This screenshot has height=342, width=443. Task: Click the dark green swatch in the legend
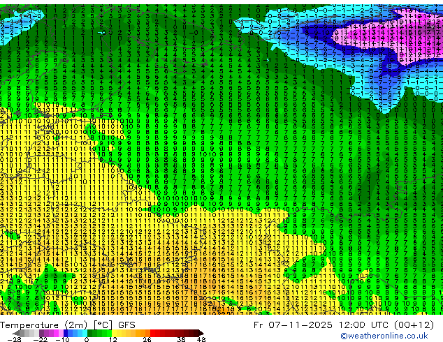pos(89,333)
